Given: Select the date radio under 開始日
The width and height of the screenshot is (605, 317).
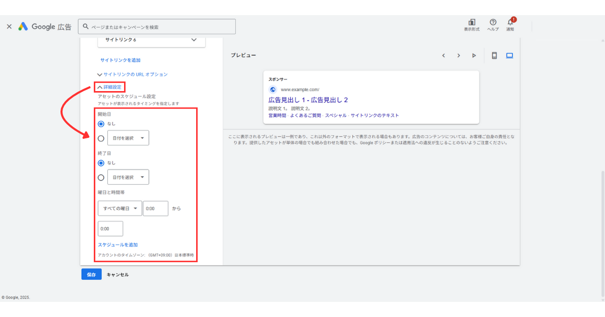Looking at the screenshot, I should [x=101, y=138].
